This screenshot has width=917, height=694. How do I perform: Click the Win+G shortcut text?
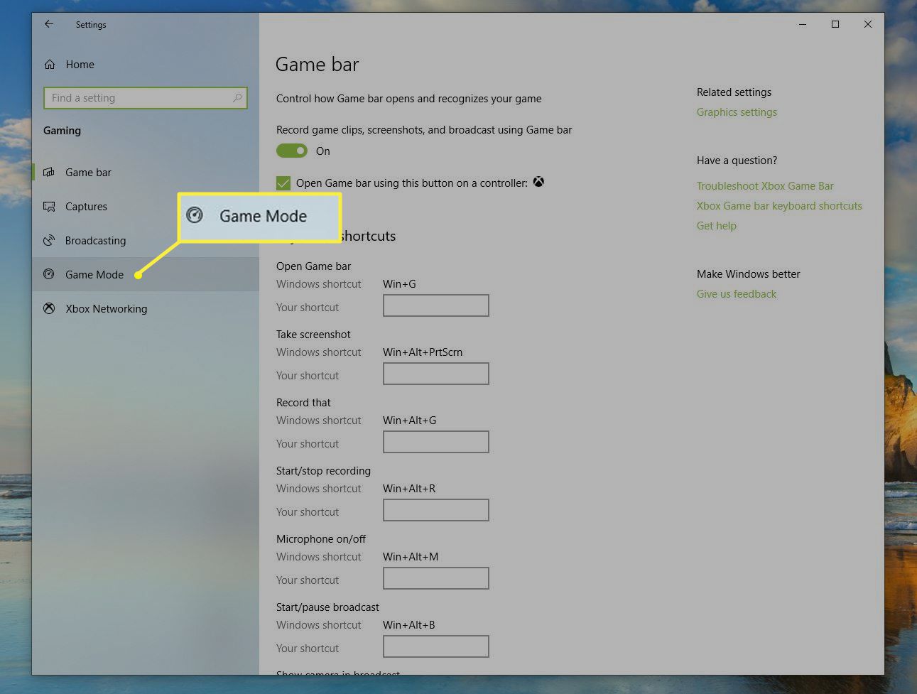point(399,284)
